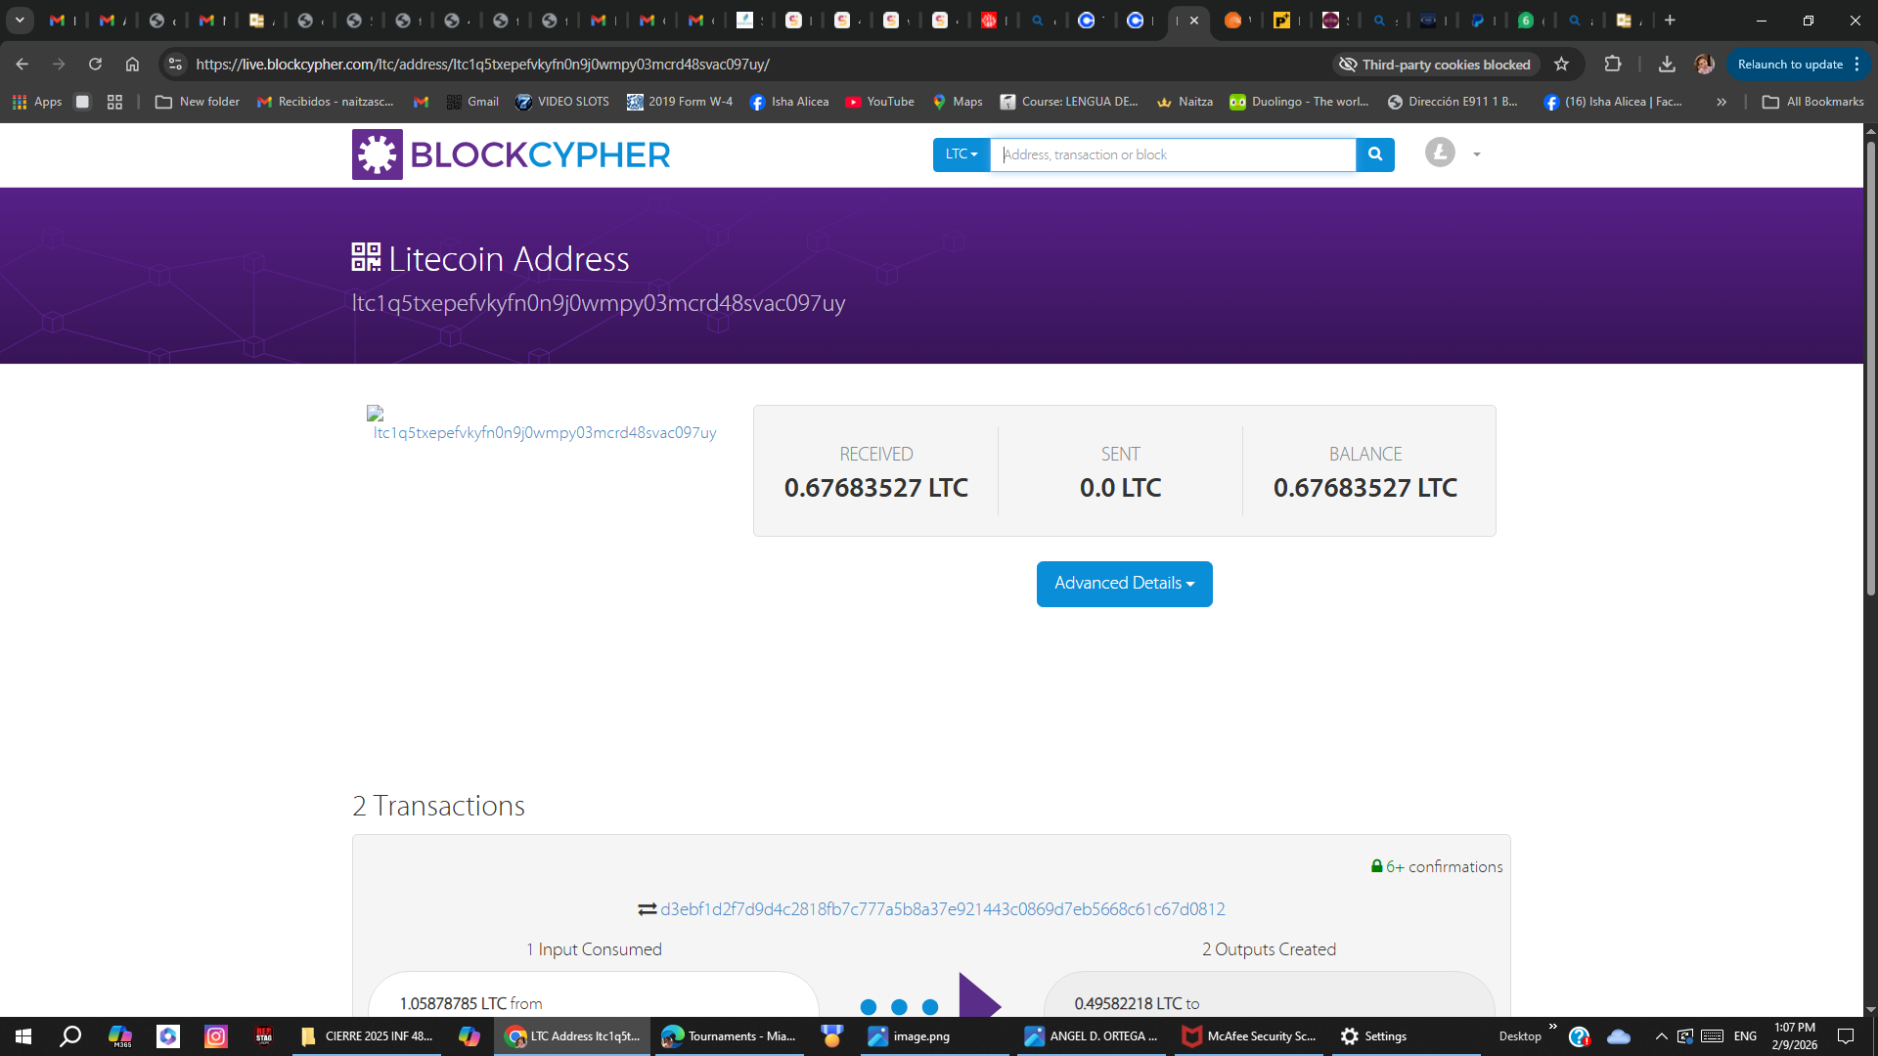Viewport: 1878px width, 1056px height.
Task: Click Relaunch to update button
Action: click(1789, 65)
